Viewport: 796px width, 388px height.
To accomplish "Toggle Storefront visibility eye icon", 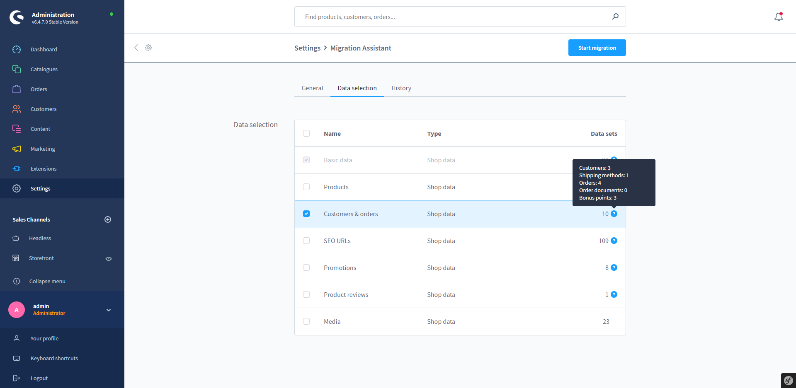I will pos(109,259).
